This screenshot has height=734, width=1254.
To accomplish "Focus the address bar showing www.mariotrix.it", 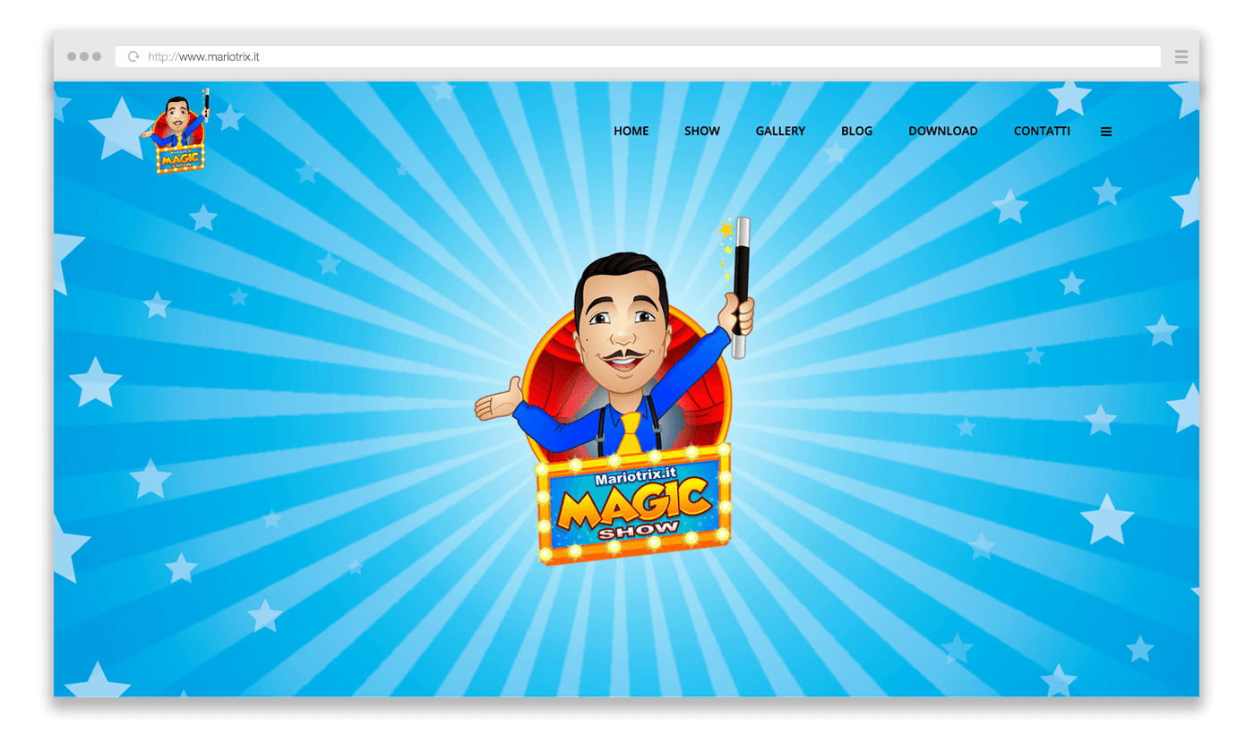I will [x=638, y=56].
